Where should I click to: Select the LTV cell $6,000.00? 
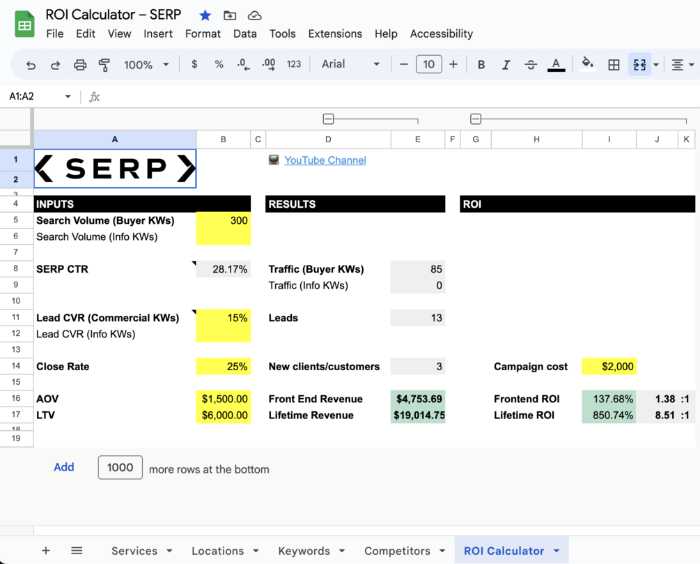pyautogui.click(x=223, y=416)
